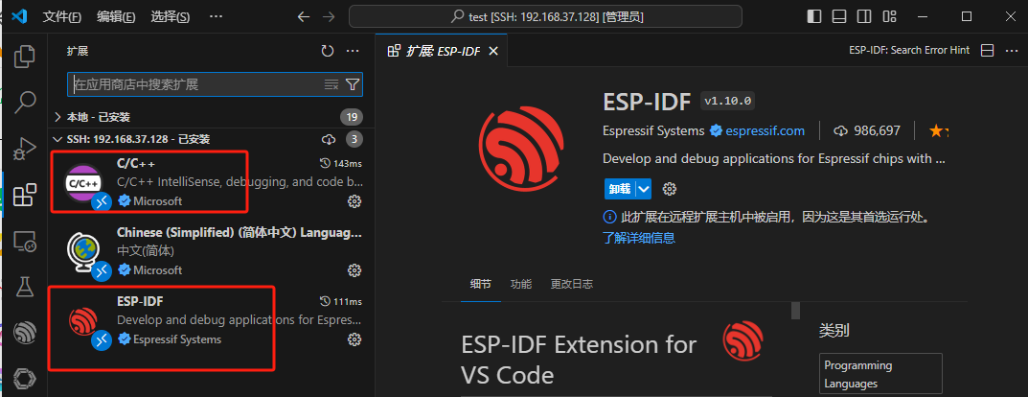Open the 编辑 menu
1028x397 pixels.
pos(116,17)
